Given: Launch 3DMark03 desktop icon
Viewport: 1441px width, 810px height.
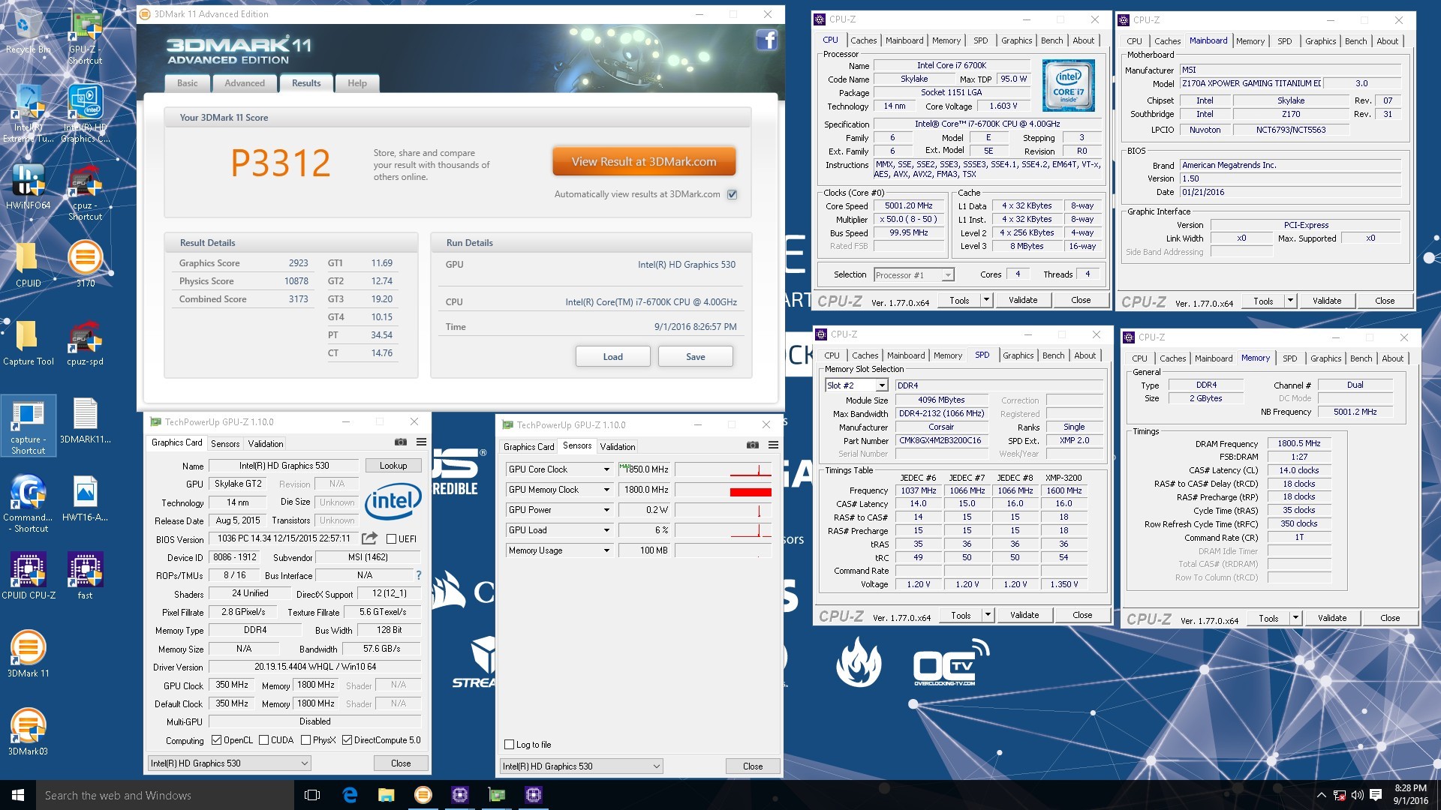Looking at the screenshot, I should click(x=28, y=732).
